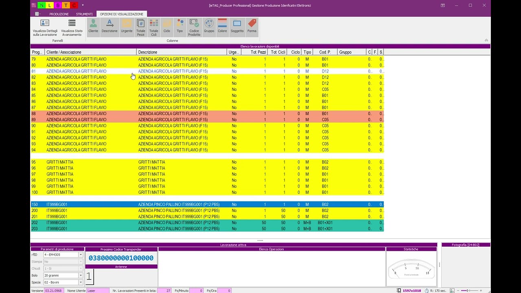This screenshot has height=293, width=521.
Task: Toggle the Totale Cicli column button
Action: tap(153, 27)
